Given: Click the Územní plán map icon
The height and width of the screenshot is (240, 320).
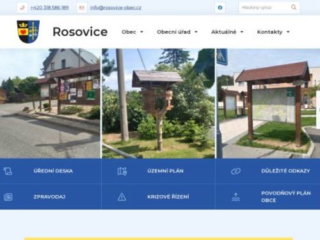Looking at the screenshot, I should 122,171.
